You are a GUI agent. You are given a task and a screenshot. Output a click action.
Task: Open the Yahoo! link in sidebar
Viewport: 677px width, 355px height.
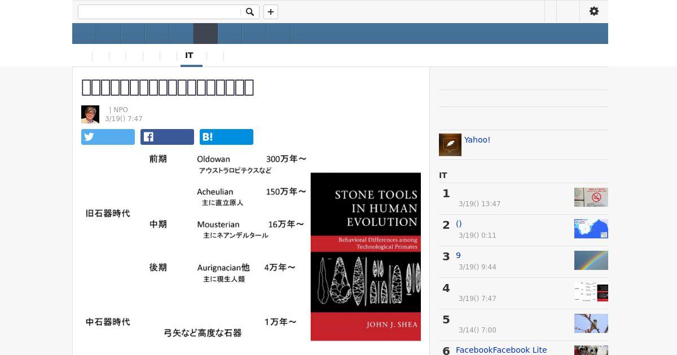(x=477, y=140)
